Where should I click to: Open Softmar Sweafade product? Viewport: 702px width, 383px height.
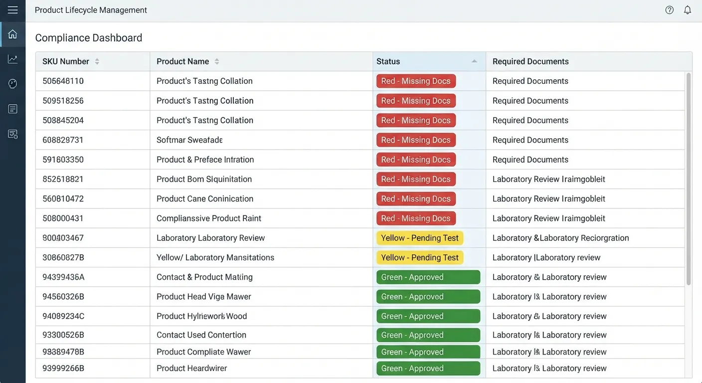[x=189, y=140]
